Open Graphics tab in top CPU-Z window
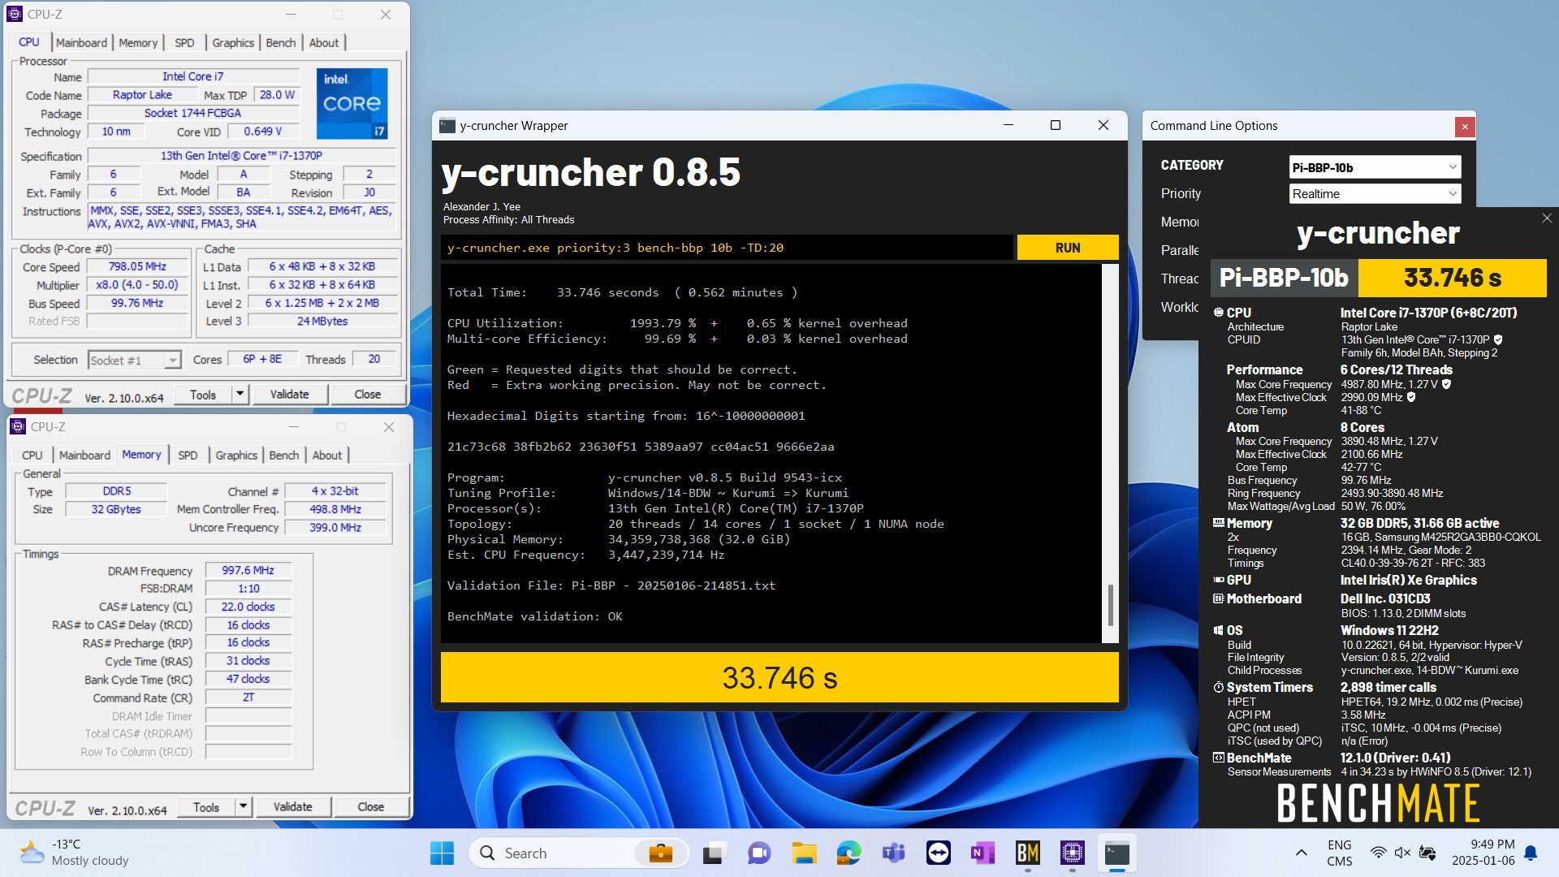This screenshot has height=877, width=1559. point(233,42)
